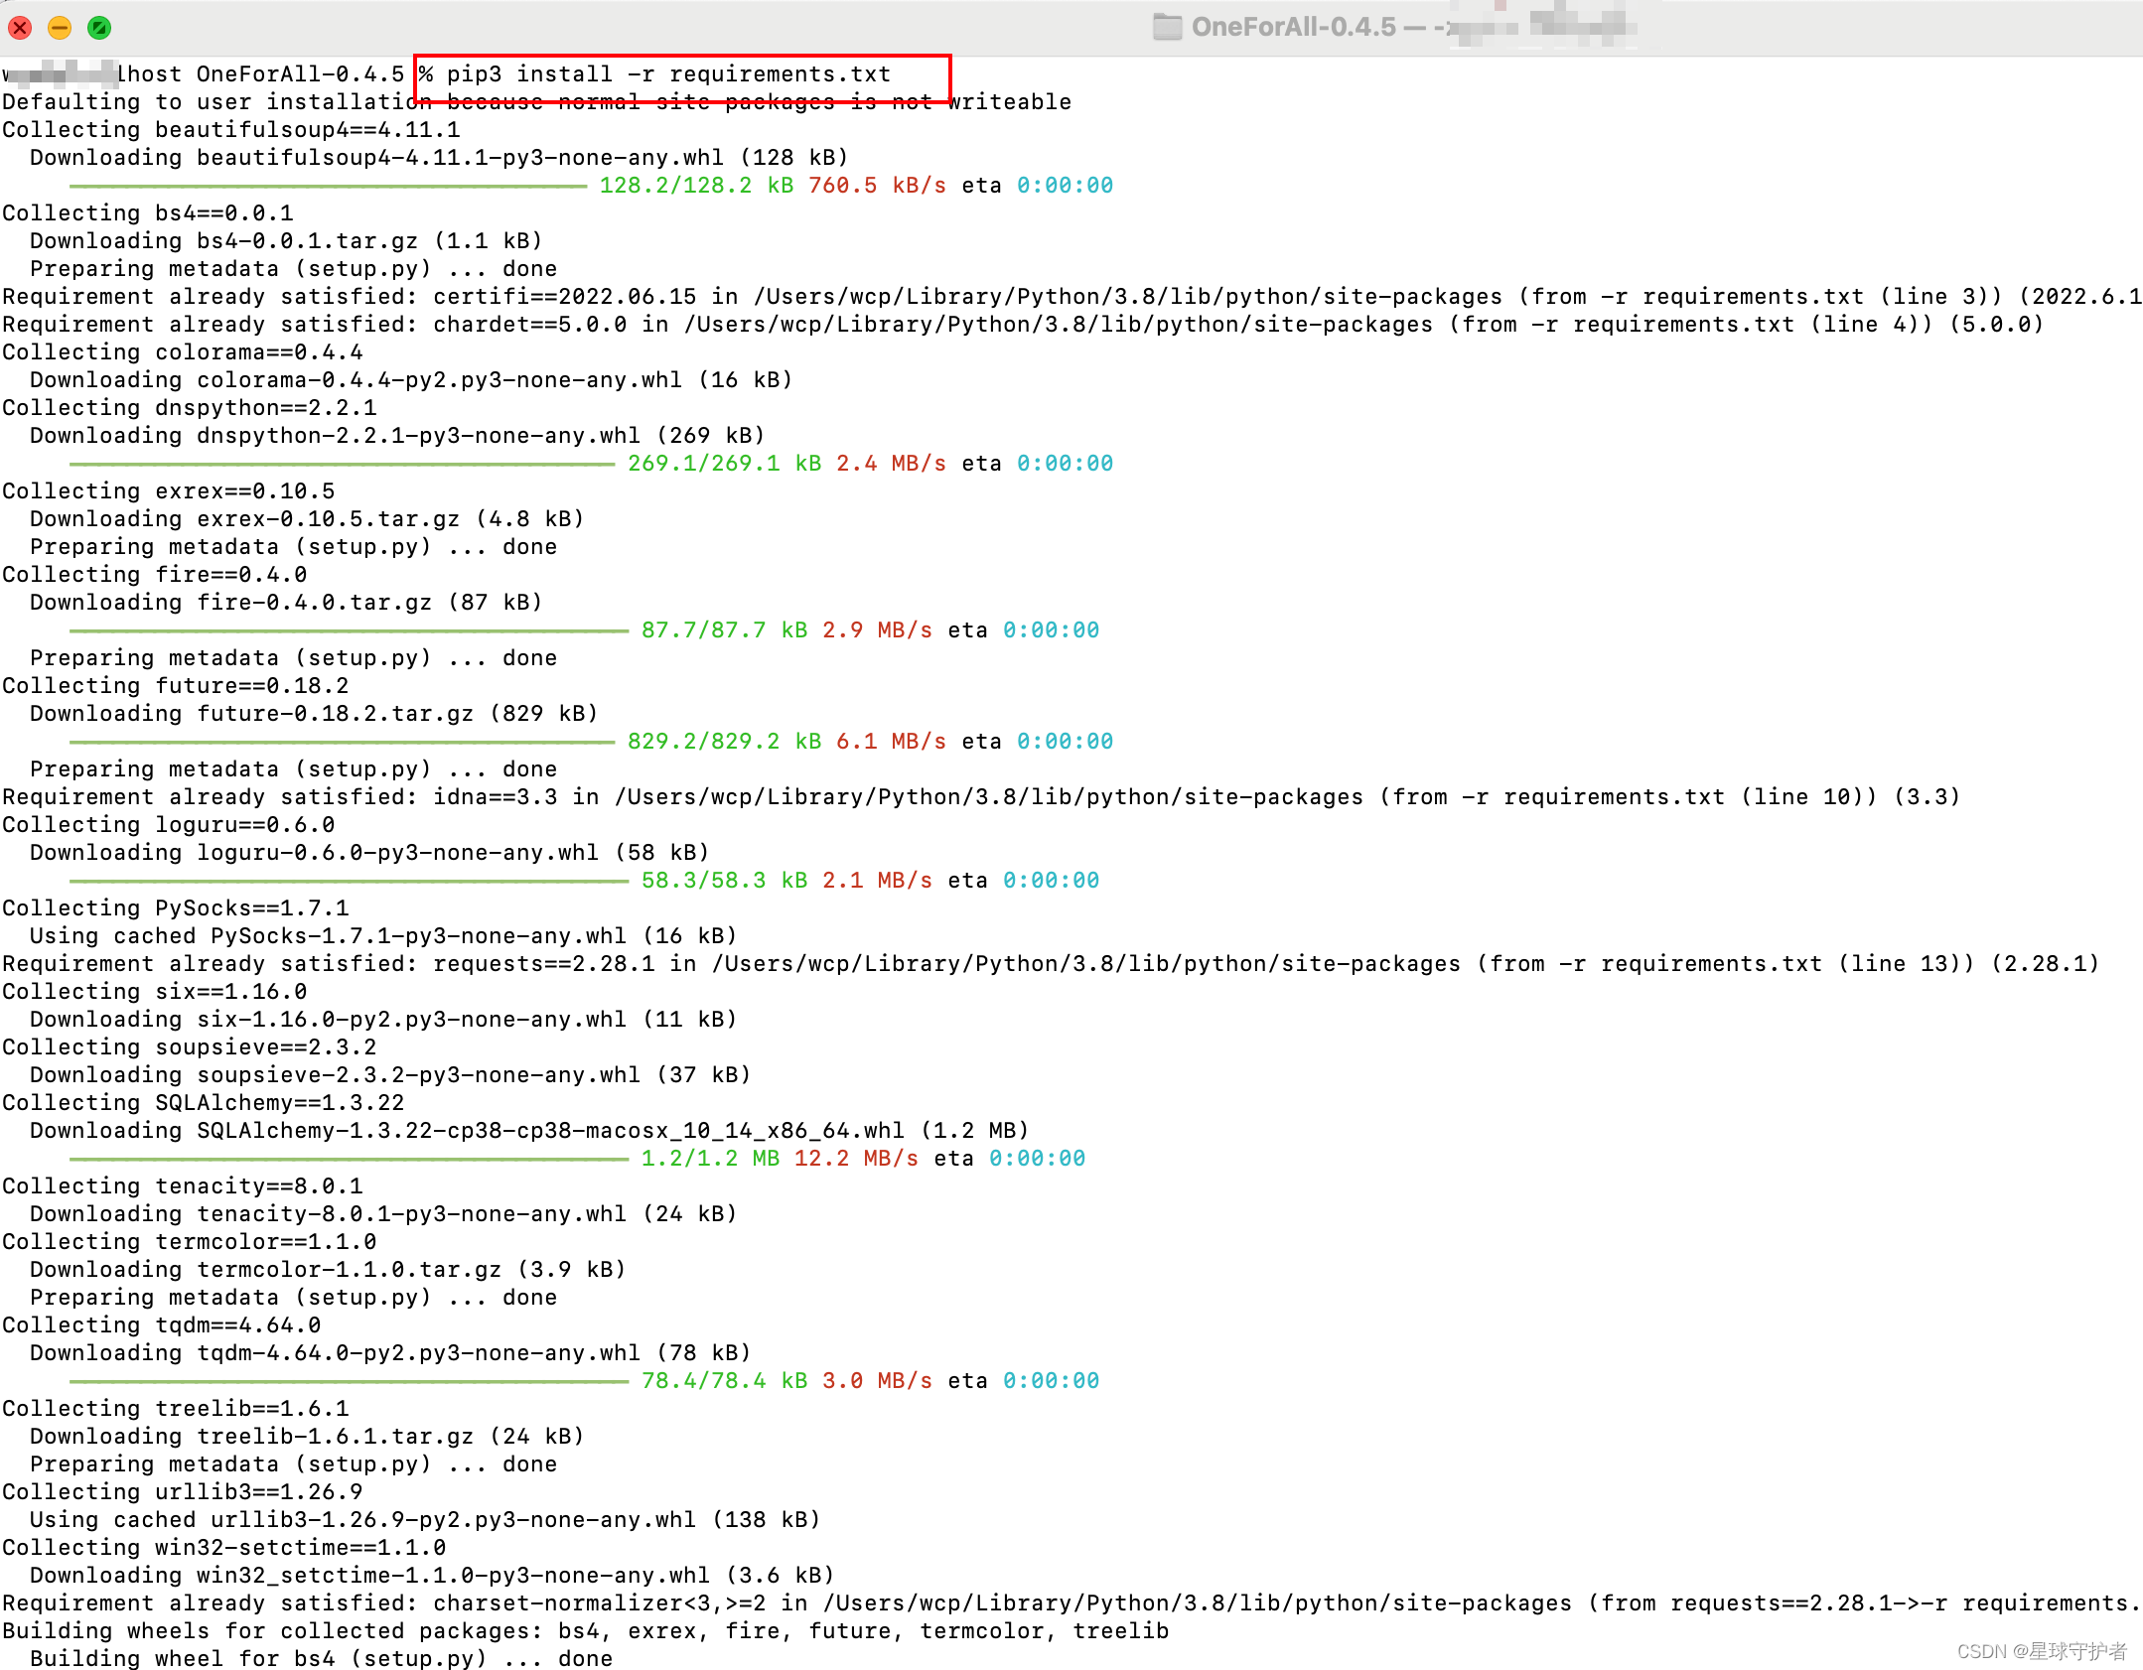Click the 'Collecting colorama==0.4.4' line
2143x1670 pixels.
[x=183, y=352]
